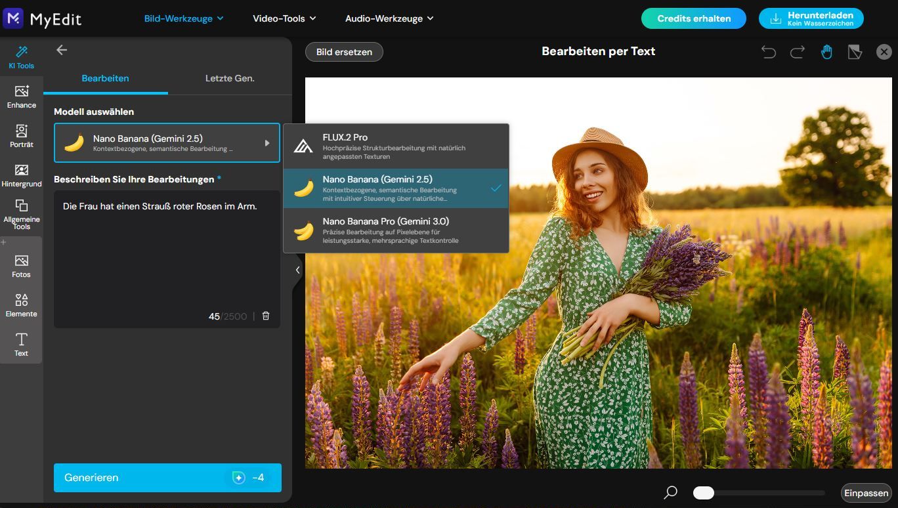Viewport: 898px width, 508px height.
Task: Click Einpassen to fit image
Action: click(x=866, y=493)
